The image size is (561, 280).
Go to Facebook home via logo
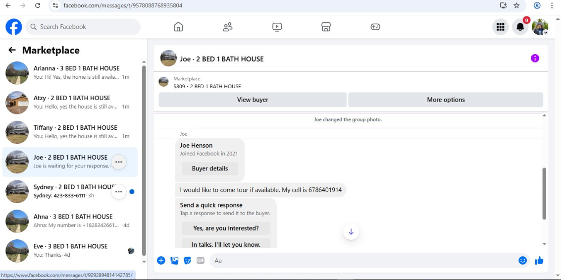coord(13,27)
